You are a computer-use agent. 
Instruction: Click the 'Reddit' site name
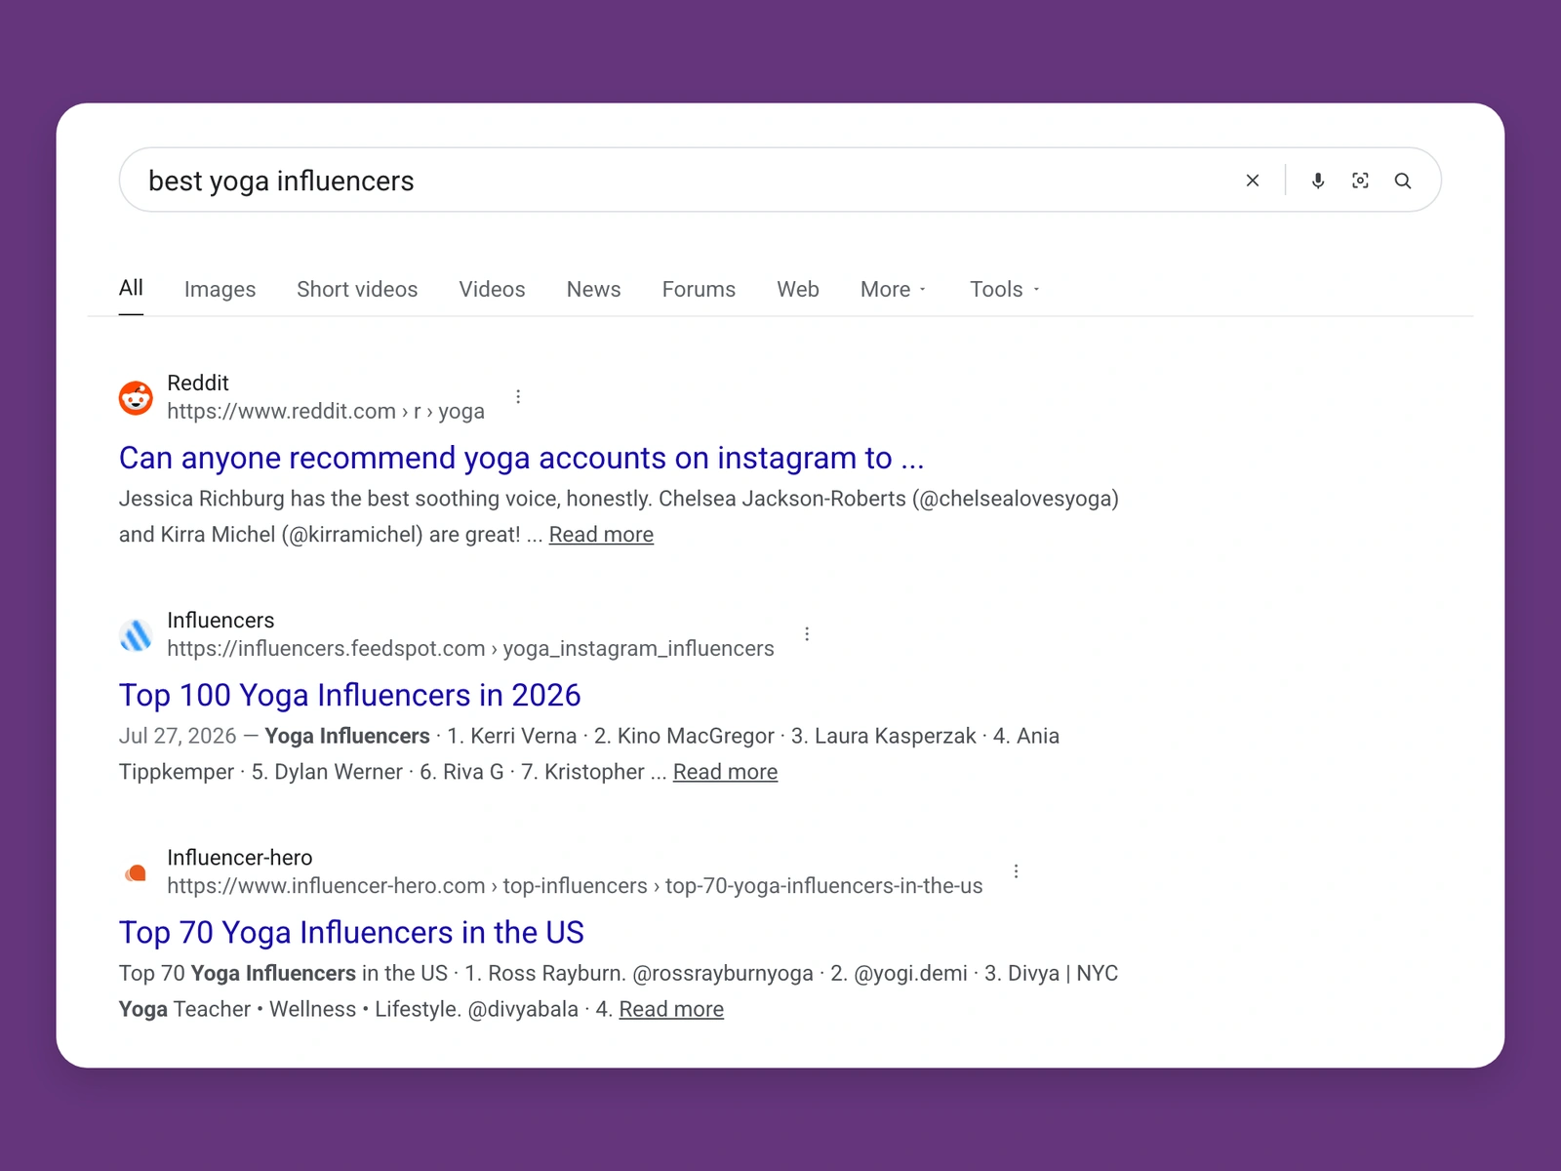198,383
